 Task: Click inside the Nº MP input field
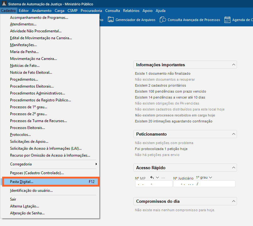[154, 184]
